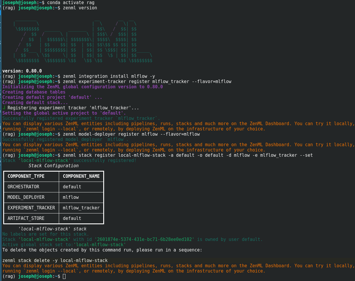Click the EXPERIMENT_TRACKER table cell

(31, 208)
